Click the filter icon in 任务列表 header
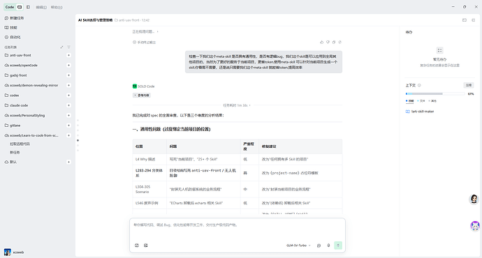This screenshot has width=482, height=258. (68, 47)
